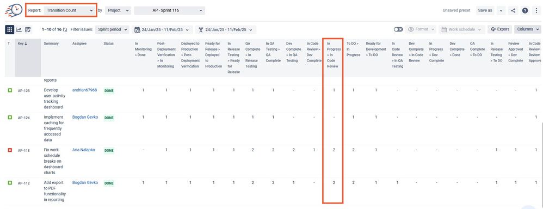This screenshot has height=209, width=543.
Task: Click In Monitoring > Done column header
Action: [x=143, y=49]
